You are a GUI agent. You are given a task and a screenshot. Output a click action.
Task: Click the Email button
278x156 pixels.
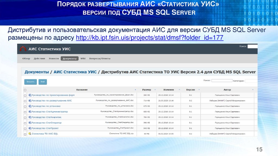[x=43, y=82]
